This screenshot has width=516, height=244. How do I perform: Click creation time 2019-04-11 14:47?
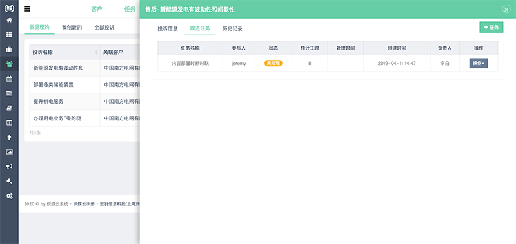(x=397, y=63)
